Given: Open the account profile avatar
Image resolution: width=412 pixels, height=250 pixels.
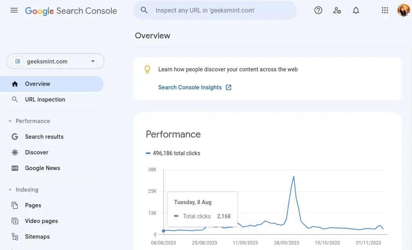Looking at the screenshot, I should (404, 10).
